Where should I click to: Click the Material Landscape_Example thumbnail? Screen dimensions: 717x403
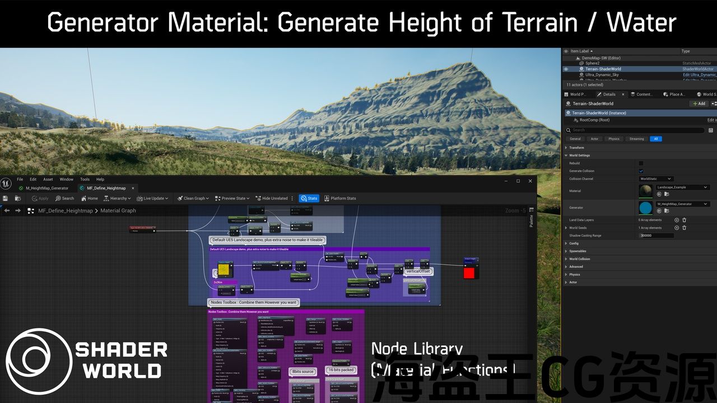pos(645,191)
